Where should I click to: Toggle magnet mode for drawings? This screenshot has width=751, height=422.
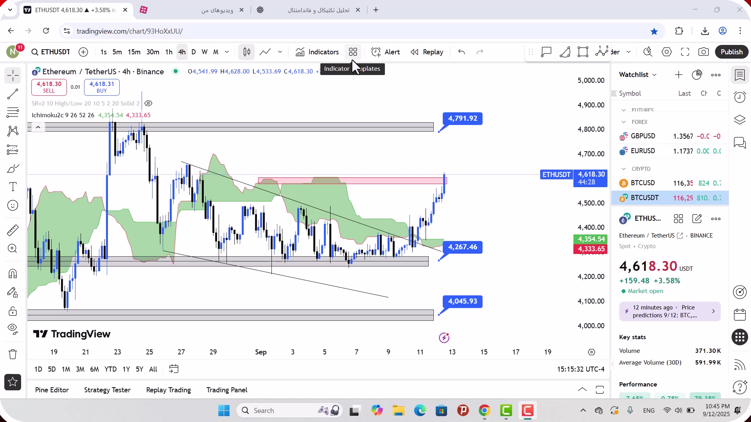pos(13,274)
